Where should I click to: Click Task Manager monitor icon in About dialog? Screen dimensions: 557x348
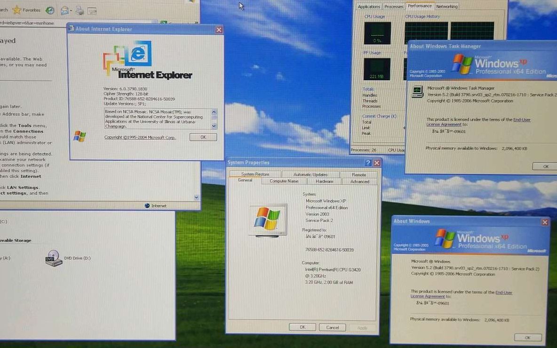tap(417, 92)
